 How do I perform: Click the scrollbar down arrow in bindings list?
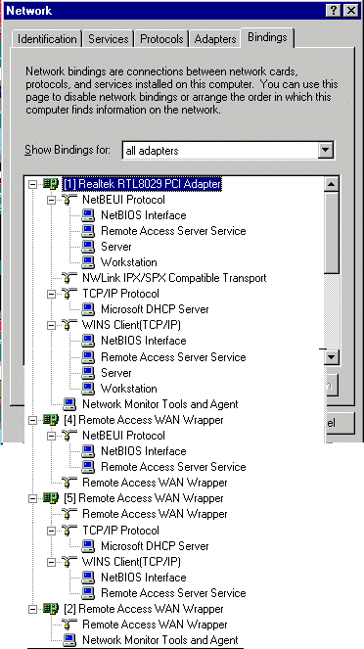pos(332,356)
